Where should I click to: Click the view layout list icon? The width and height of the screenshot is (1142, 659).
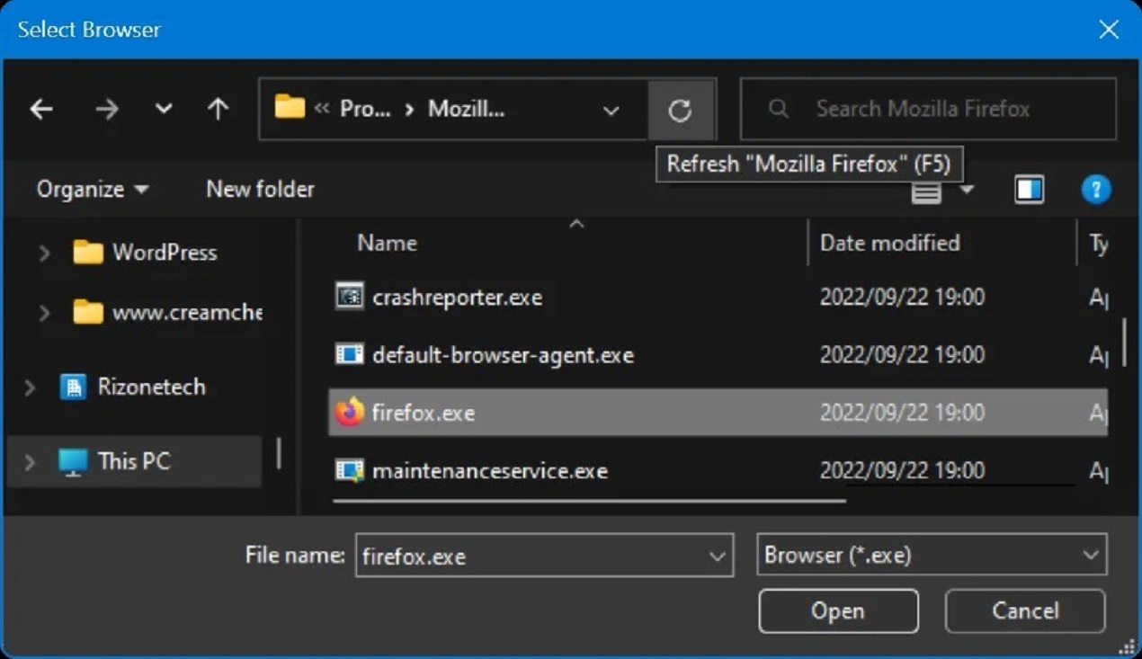pos(926,191)
